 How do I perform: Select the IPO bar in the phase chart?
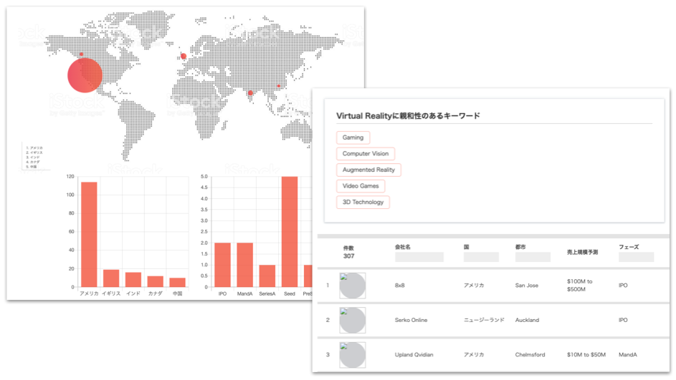pos(222,265)
